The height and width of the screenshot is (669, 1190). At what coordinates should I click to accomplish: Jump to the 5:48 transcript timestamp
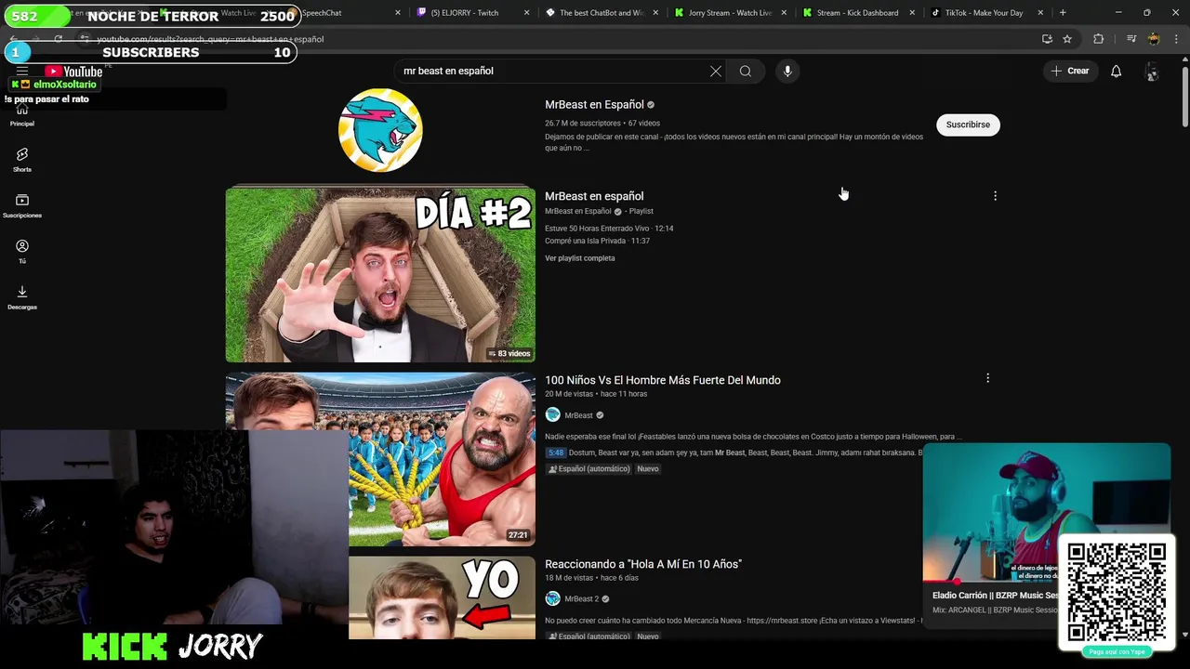pyautogui.click(x=556, y=453)
